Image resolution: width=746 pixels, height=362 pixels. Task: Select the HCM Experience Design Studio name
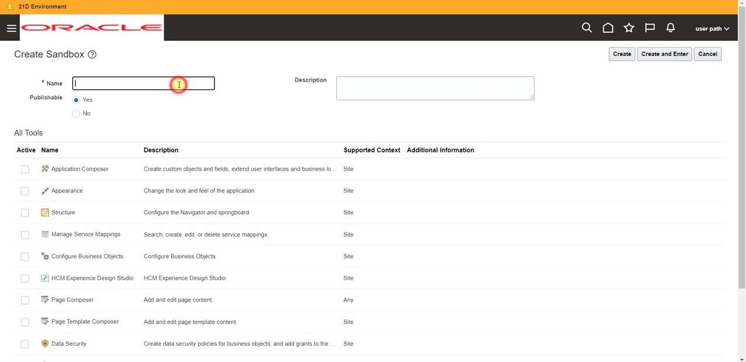click(92, 278)
